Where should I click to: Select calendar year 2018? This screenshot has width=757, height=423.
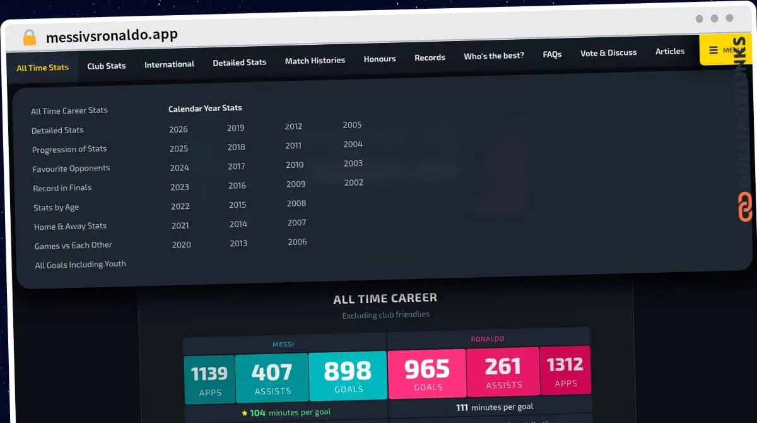pos(237,147)
